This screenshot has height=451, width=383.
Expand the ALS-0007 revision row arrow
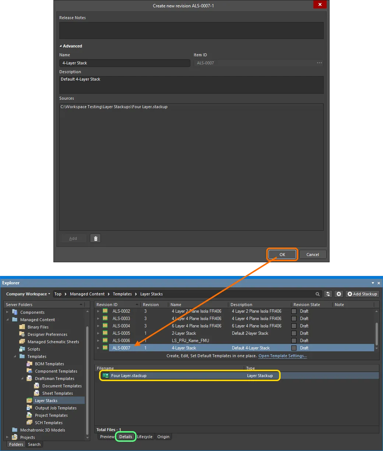tap(98, 348)
